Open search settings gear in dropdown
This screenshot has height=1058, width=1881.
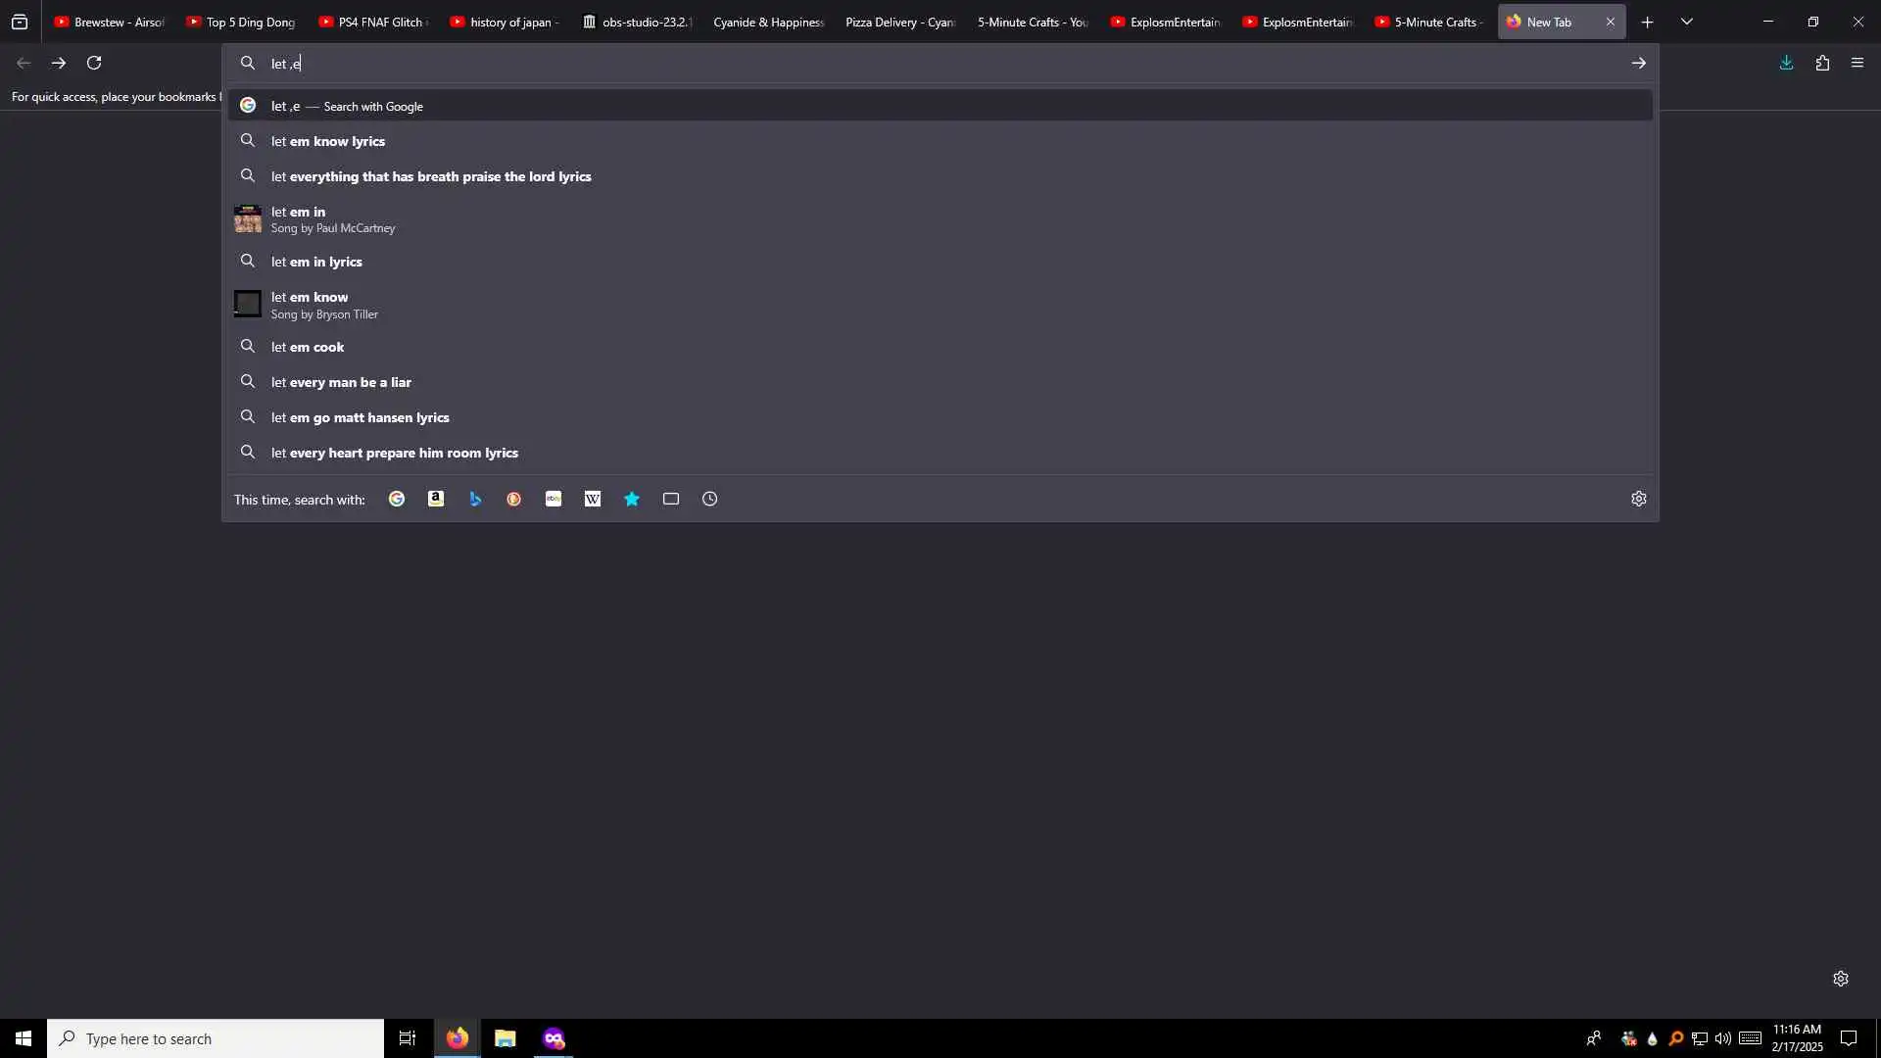coord(1638,499)
